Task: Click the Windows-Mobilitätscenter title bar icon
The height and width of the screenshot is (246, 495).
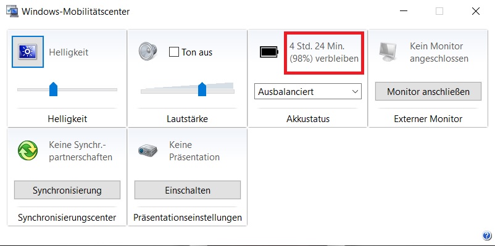Action: (x=12, y=12)
